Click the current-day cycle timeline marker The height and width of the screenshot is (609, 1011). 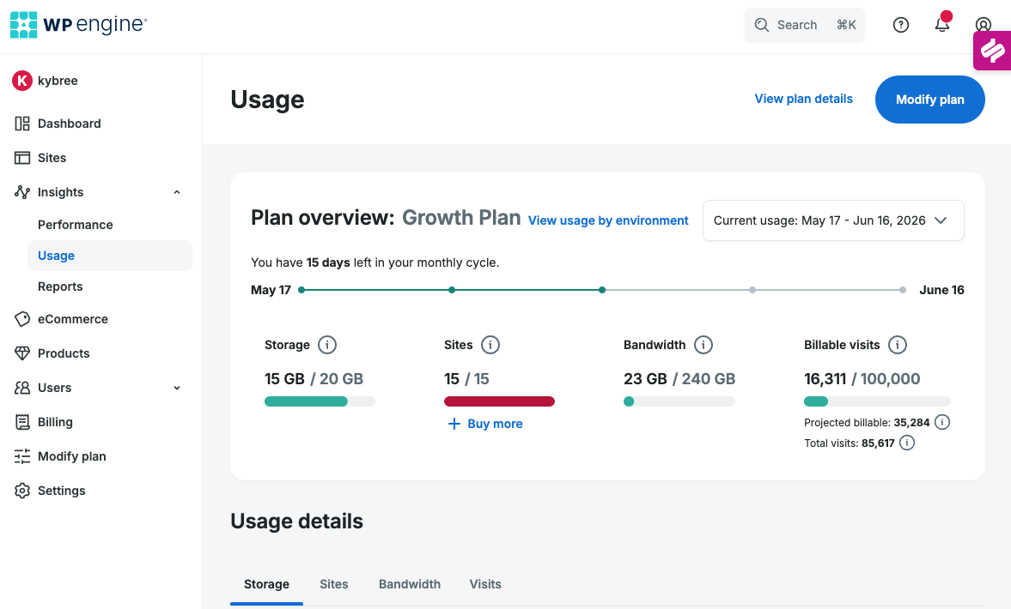pyautogui.click(x=601, y=290)
